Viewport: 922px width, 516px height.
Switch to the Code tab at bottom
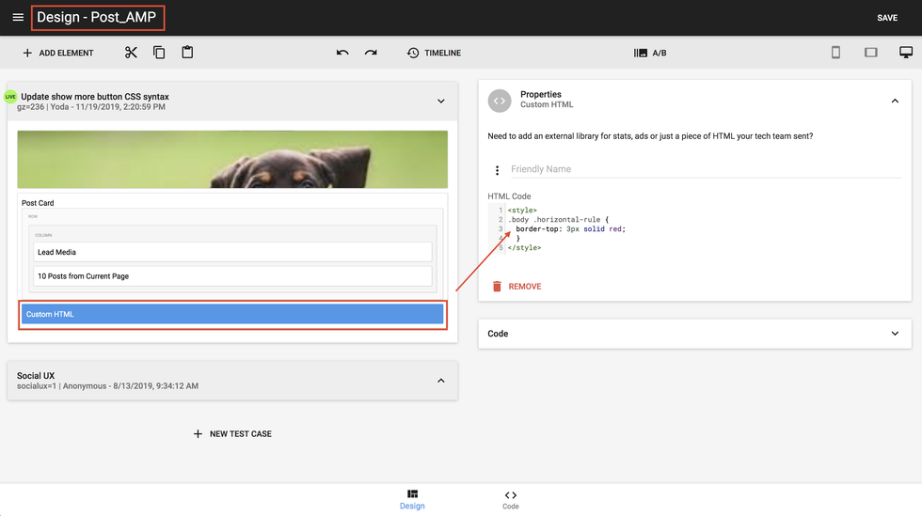pyautogui.click(x=510, y=499)
